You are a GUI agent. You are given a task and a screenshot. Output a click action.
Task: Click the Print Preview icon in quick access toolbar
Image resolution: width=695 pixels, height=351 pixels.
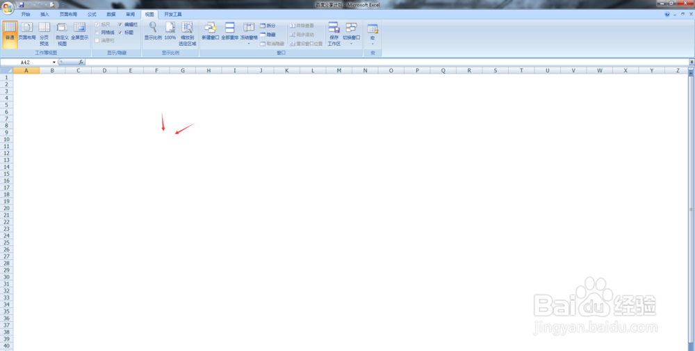52,4
